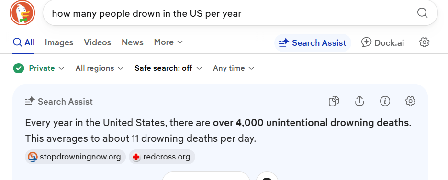448x180 pixels.
Task: Open the Search Assist panel settings gear
Action: (x=410, y=101)
